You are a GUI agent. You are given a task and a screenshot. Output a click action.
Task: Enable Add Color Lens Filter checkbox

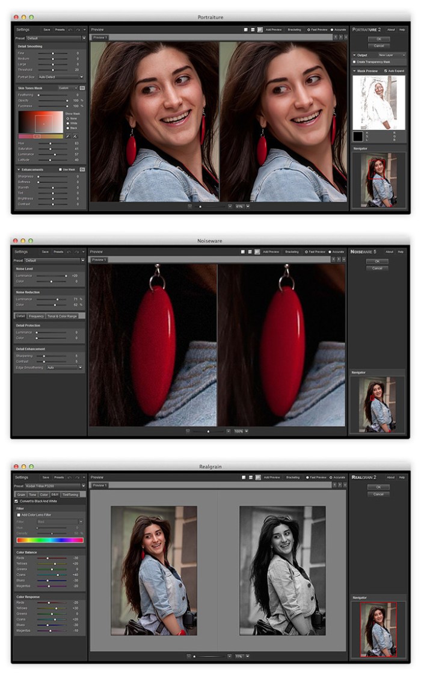tap(18, 515)
